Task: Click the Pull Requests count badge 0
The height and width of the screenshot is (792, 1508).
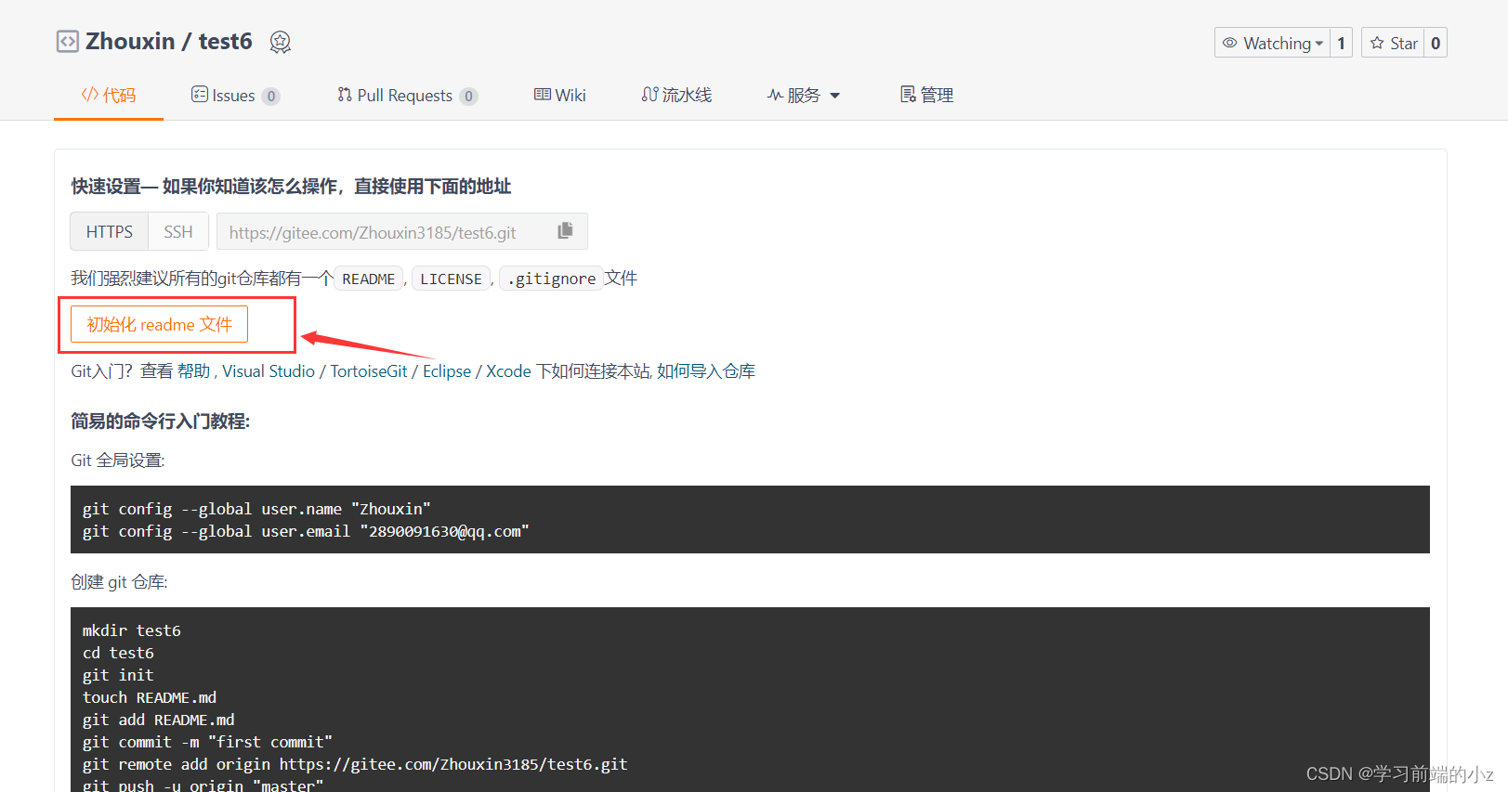Action: [468, 96]
